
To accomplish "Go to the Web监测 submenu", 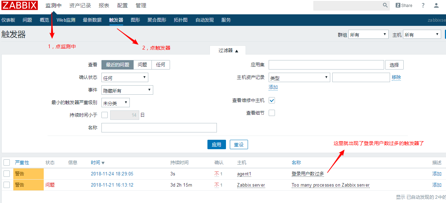I will [x=66, y=20].
